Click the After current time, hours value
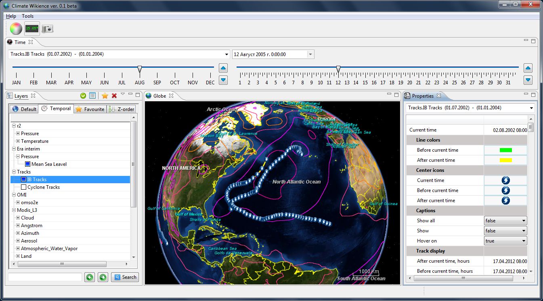Image resolution: width=543 pixels, height=301 pixels. (510, 261)
